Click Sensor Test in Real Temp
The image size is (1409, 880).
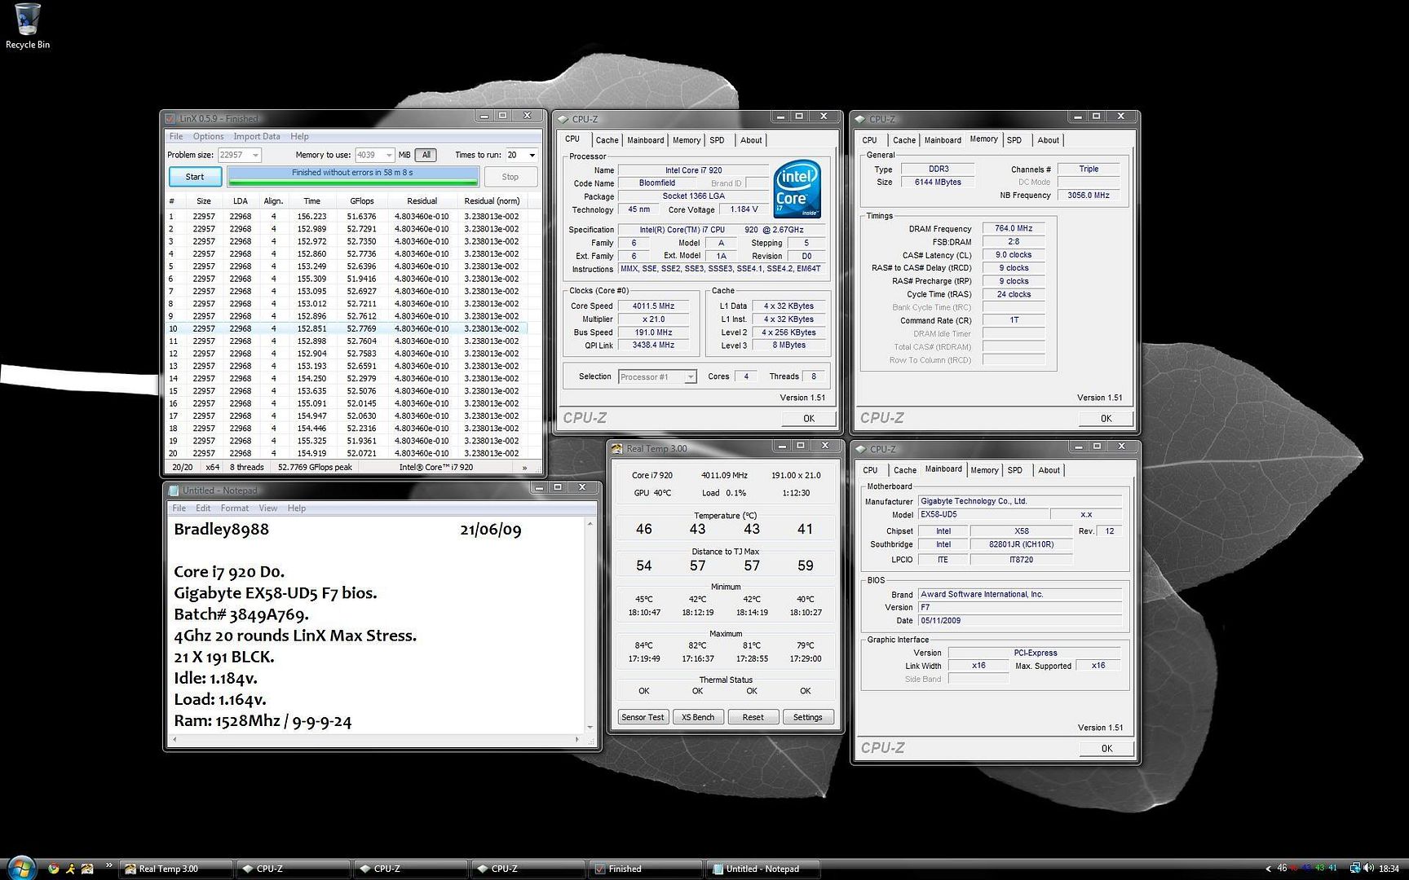pyautogui.click(x=643, y=717)
